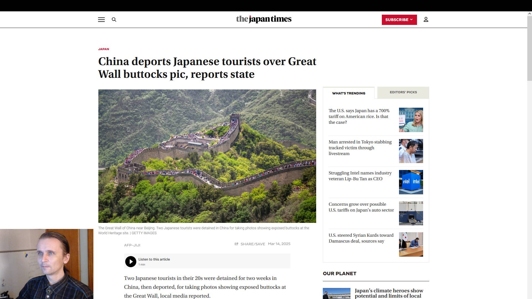
Task: Expand the Subscribe dropdown button
Action: pyautogui.click(x=399, y=20)
